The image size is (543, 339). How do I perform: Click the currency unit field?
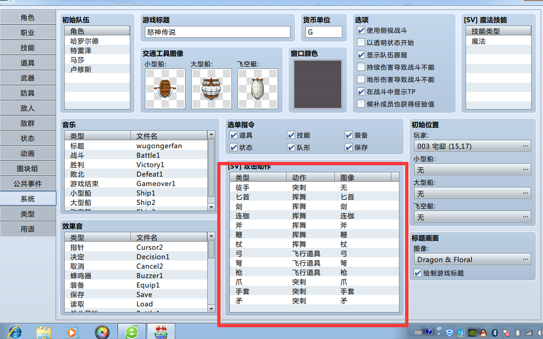click(x=324, y=32)
